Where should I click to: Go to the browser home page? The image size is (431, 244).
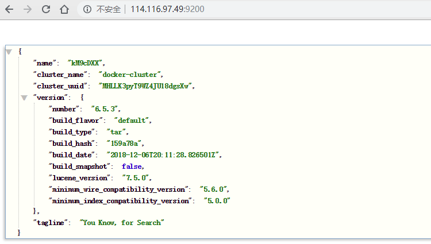coord(64,9)
